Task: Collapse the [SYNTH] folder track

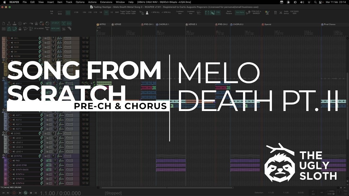Action: pos(4,155)
